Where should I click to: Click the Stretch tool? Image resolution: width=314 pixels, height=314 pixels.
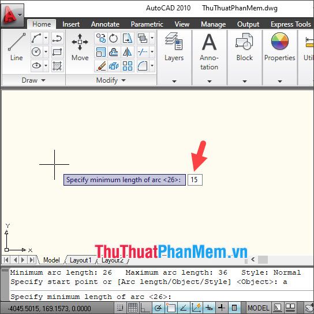[x=128, y=38]
